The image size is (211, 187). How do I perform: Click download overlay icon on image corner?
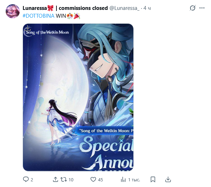coord(28,29)
